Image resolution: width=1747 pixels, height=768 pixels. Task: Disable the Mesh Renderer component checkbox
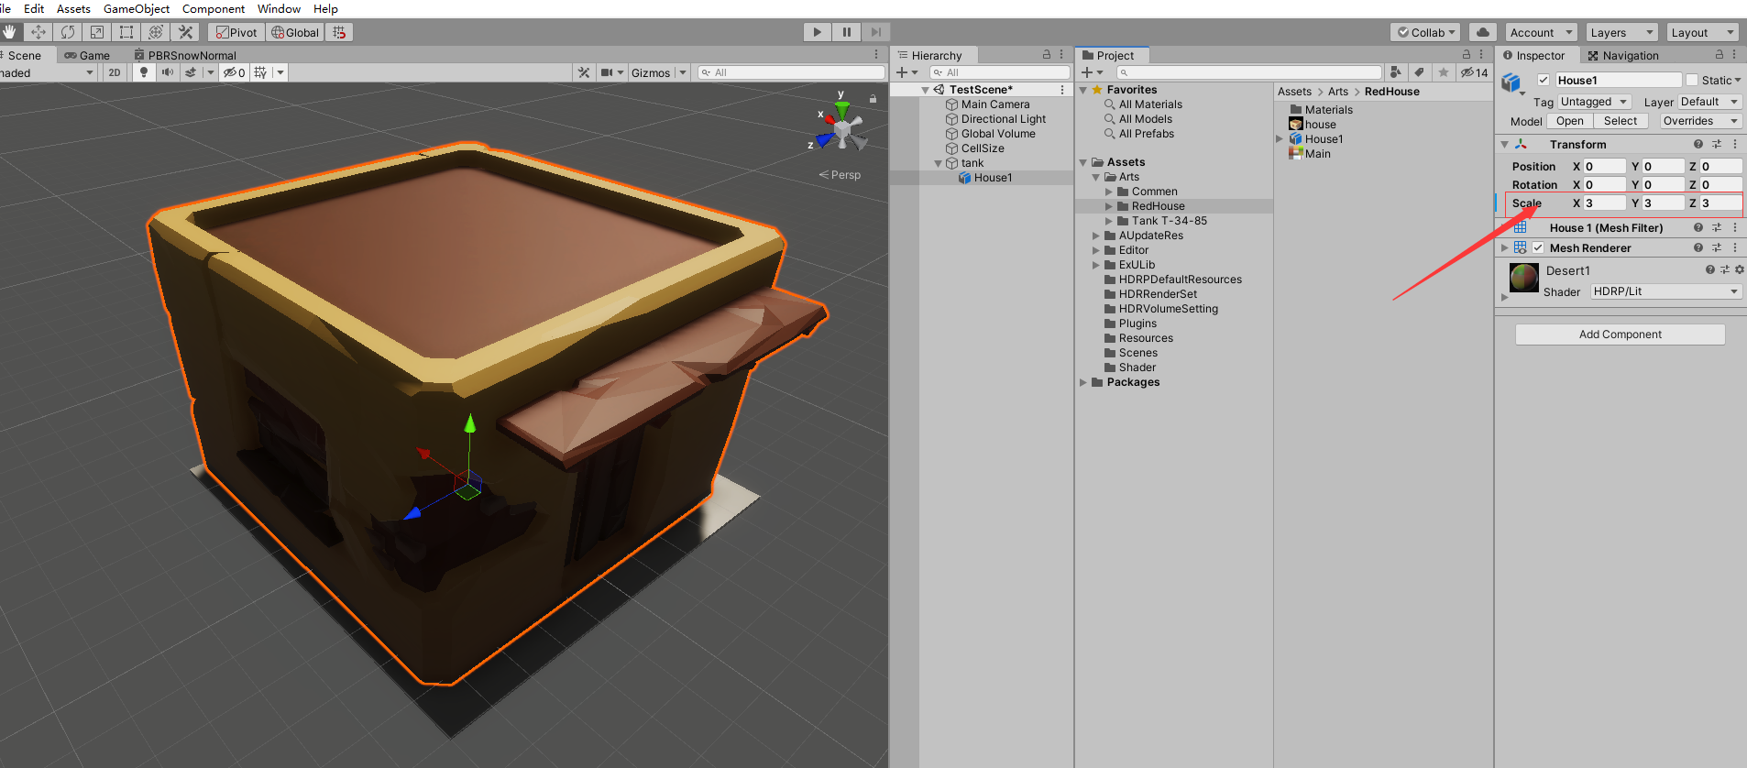click(1538, 248)
